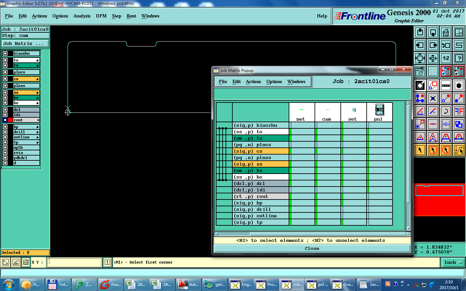Screen dimensions: 466x291
Task: Click the pnl step icon in matrix
Action: click(379, 110)
